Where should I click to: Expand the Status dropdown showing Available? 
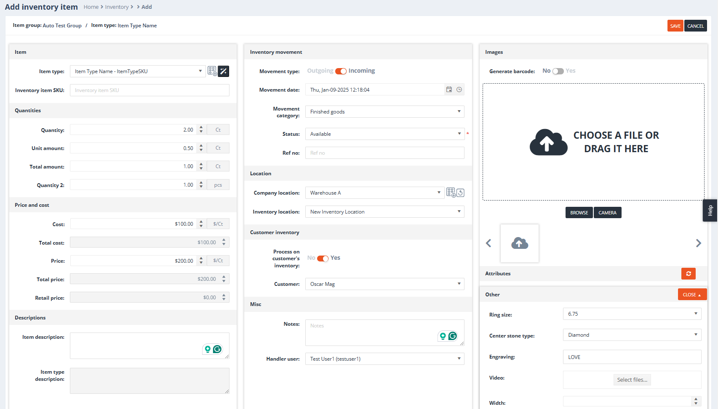pyautogui.click(x=384, y=134)
